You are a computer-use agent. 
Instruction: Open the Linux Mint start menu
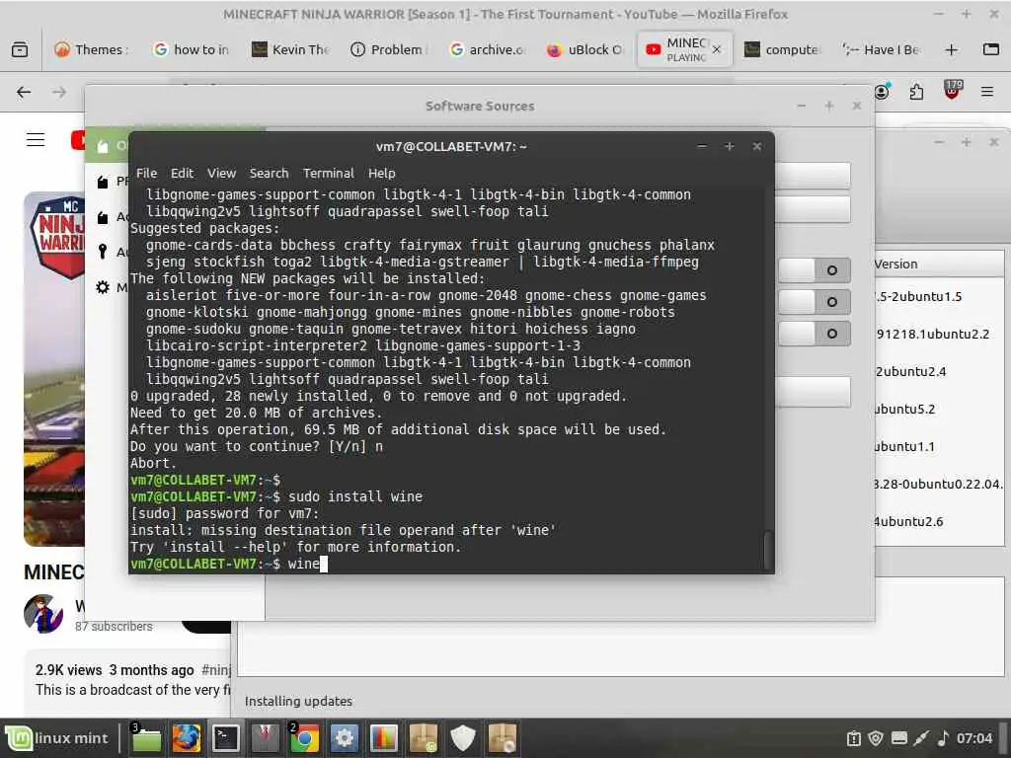(x=56, y=738)
